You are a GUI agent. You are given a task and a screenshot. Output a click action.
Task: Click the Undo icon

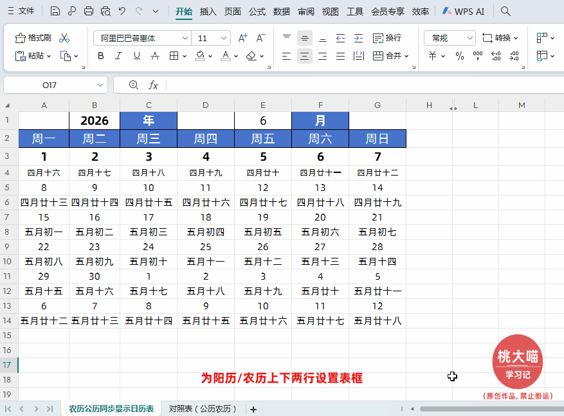122,10
